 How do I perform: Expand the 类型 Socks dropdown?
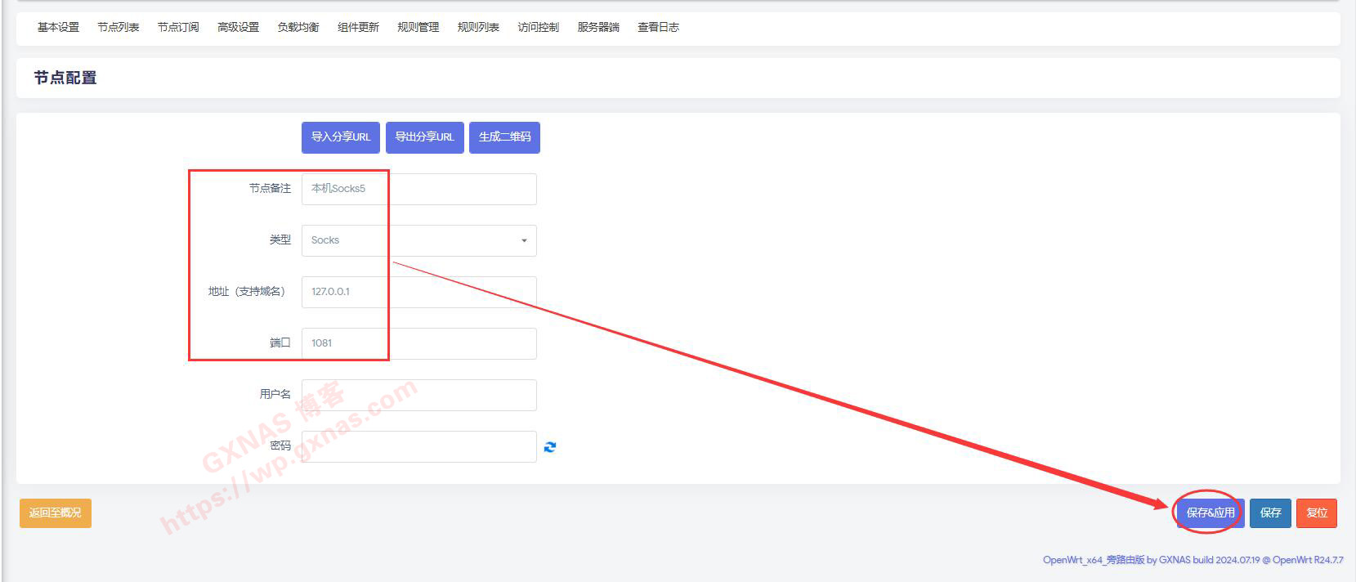pos(418,240)
